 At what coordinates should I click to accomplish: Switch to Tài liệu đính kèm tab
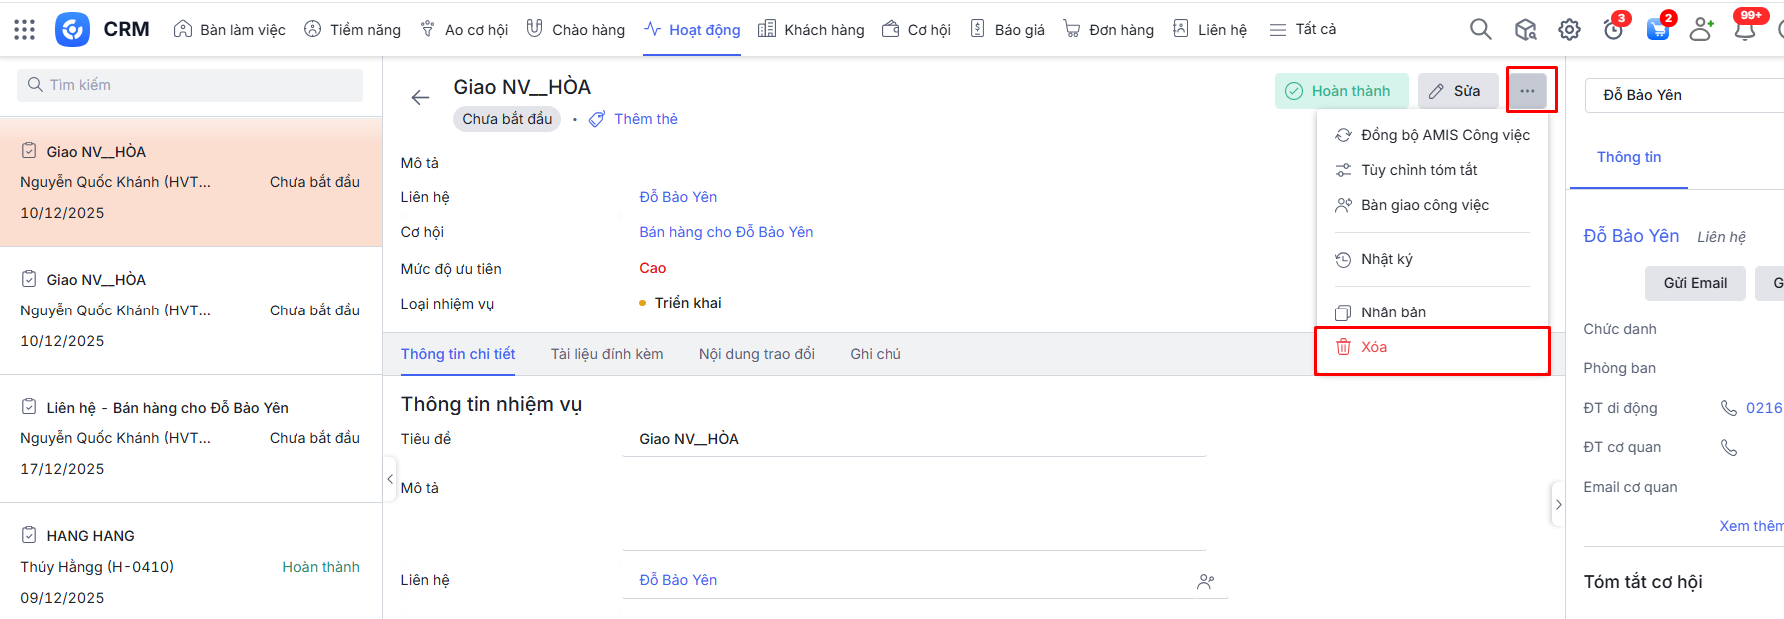coord(606,354)
